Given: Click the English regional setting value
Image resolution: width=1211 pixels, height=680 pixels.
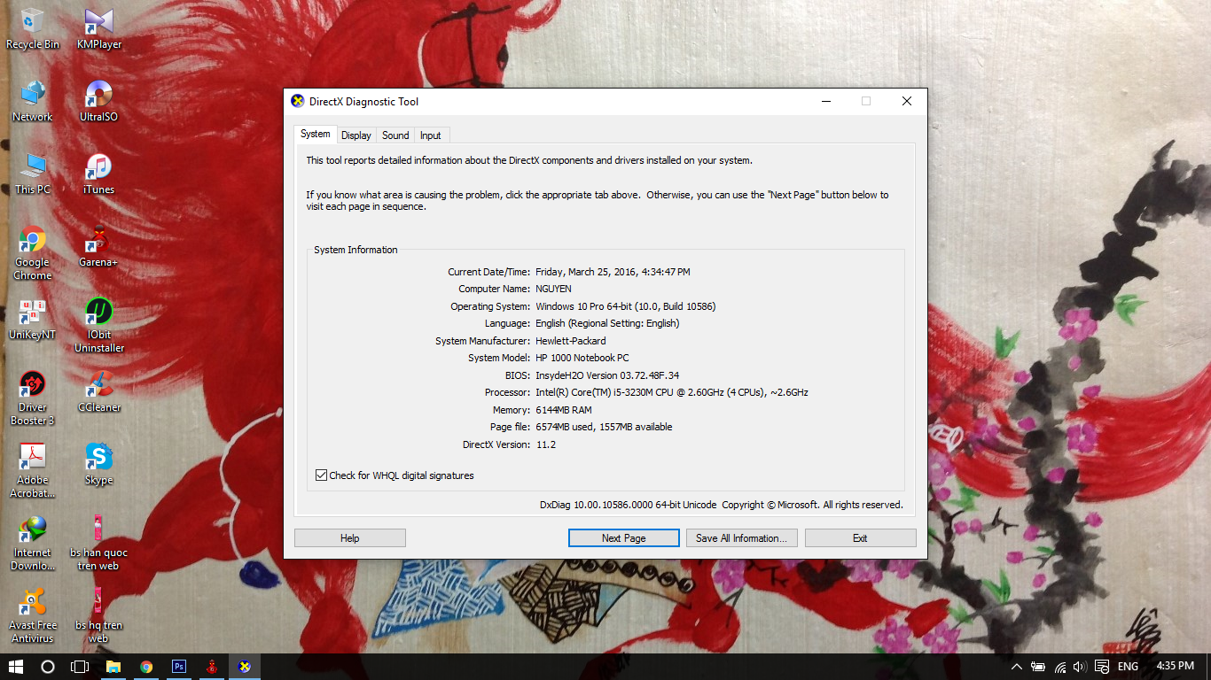Looking at the screenshot, I should click(607, 323).
